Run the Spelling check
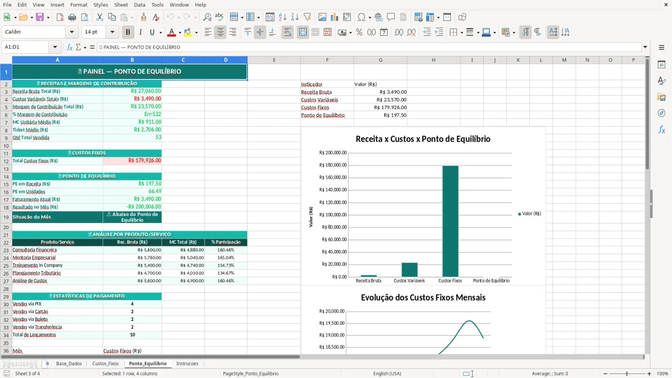Viewport: 672px width, 378px height. pos(219,17)
